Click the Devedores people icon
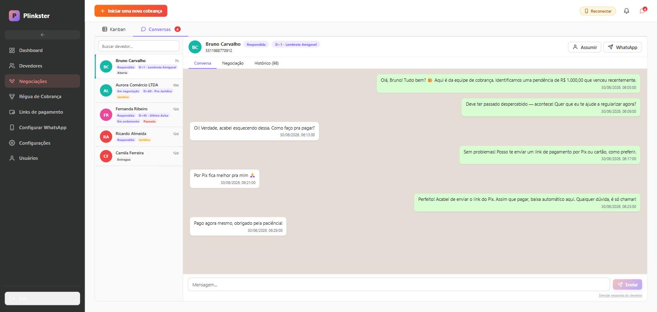This screenshot has width=657, height=312. tap(12, 66)
